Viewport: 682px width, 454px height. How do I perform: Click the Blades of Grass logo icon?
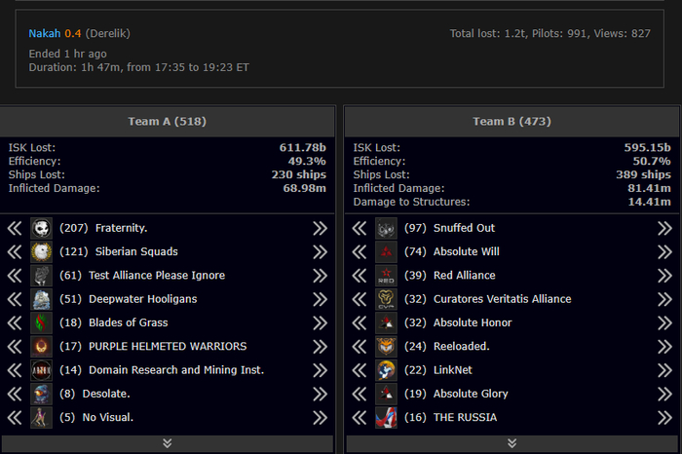pos(41,322)
